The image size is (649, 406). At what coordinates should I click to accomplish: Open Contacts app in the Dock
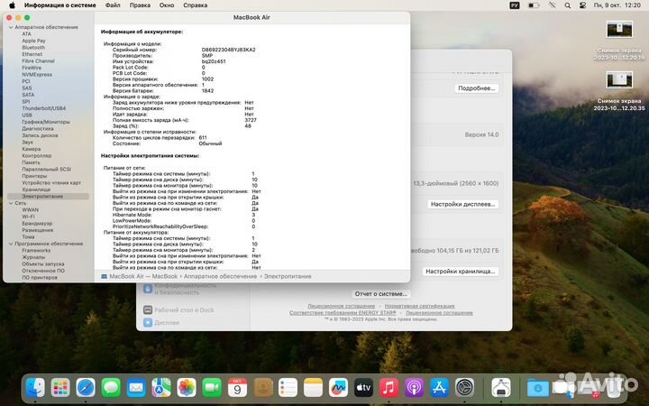(263, 388)
